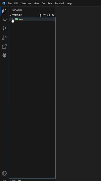
Task: Collapse all folders in Explorer
Action: coord(53,15)
